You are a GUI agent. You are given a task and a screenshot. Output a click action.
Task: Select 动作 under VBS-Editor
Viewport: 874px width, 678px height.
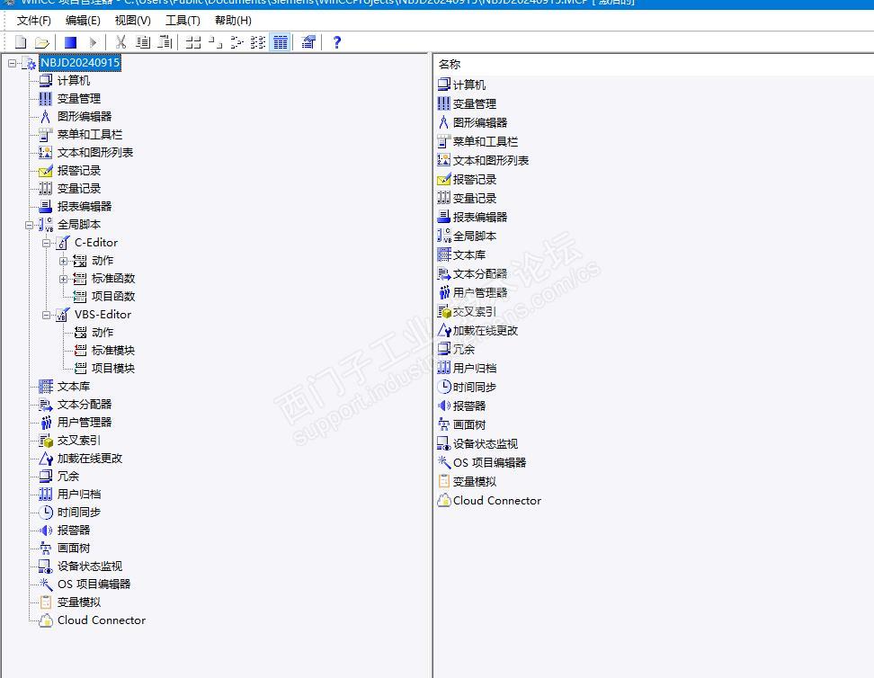103,333
